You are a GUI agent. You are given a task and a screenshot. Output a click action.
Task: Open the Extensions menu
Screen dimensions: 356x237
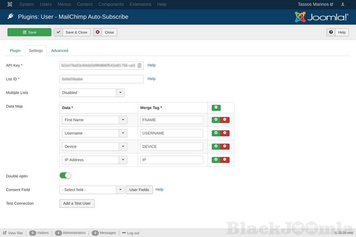[x=140, y=4]
